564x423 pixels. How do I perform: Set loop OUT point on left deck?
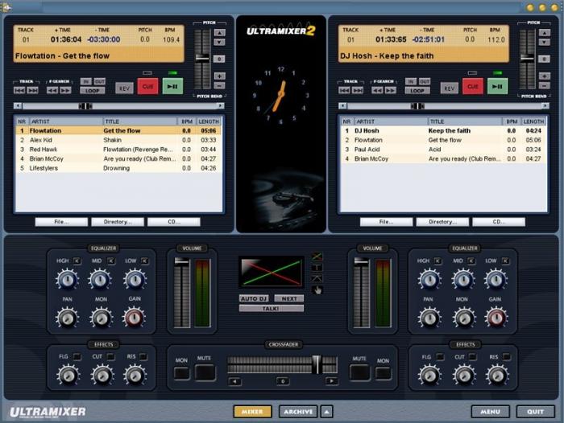tap(100, 81)
